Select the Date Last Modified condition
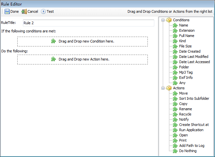 pyautogui.click(x=193, y=57)
